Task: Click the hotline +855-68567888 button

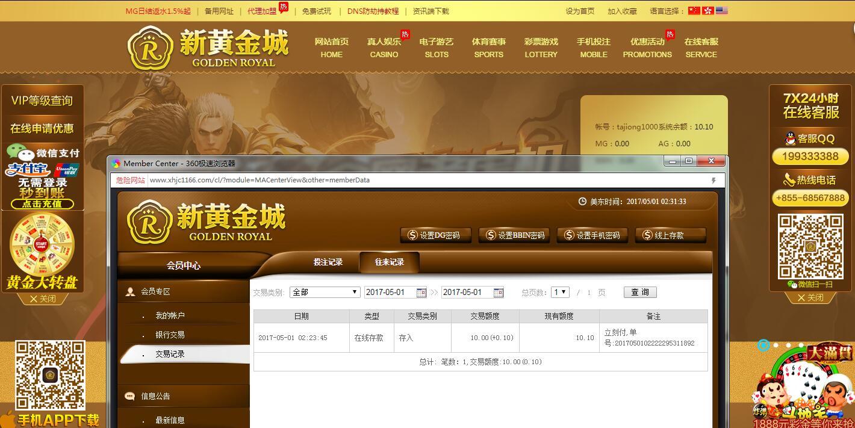Action: [x=810, y=198]
